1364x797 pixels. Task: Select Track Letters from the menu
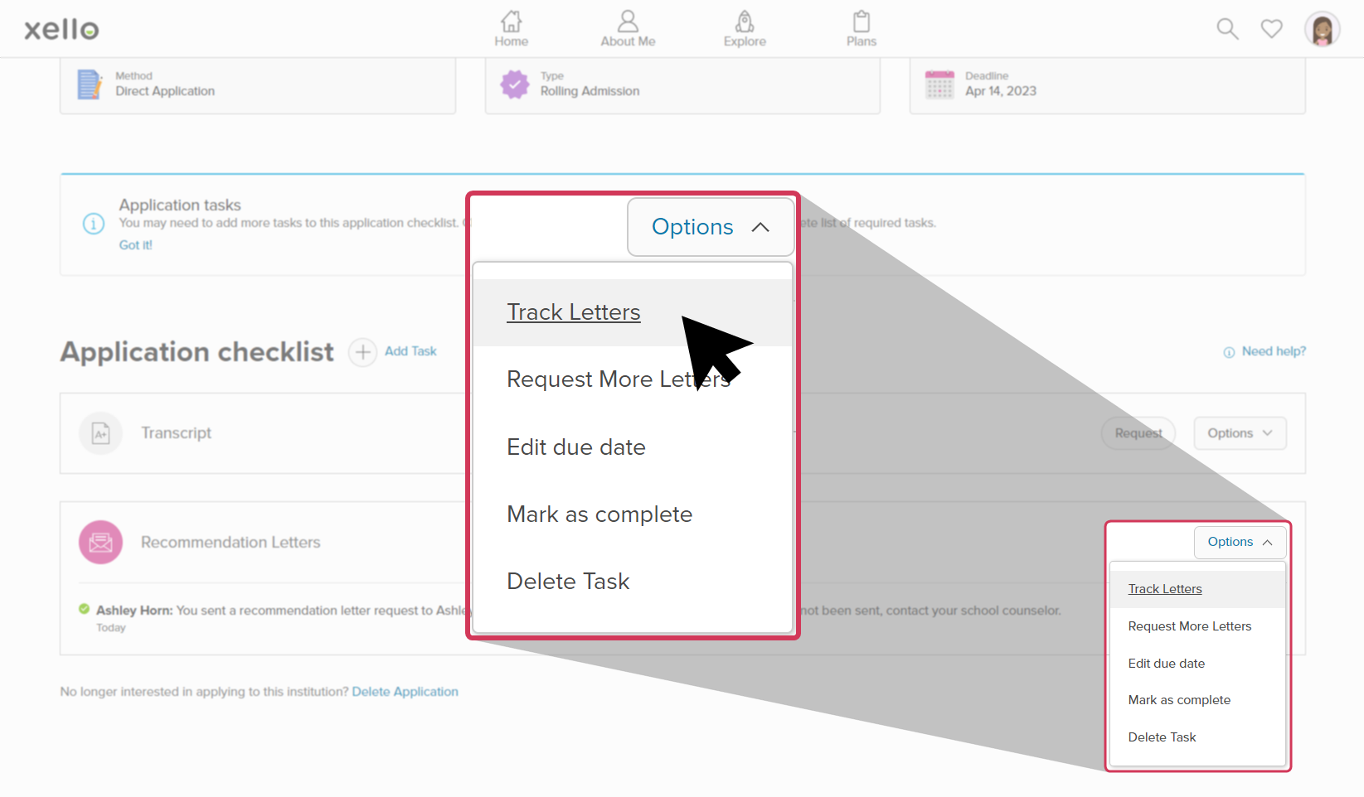573,312
